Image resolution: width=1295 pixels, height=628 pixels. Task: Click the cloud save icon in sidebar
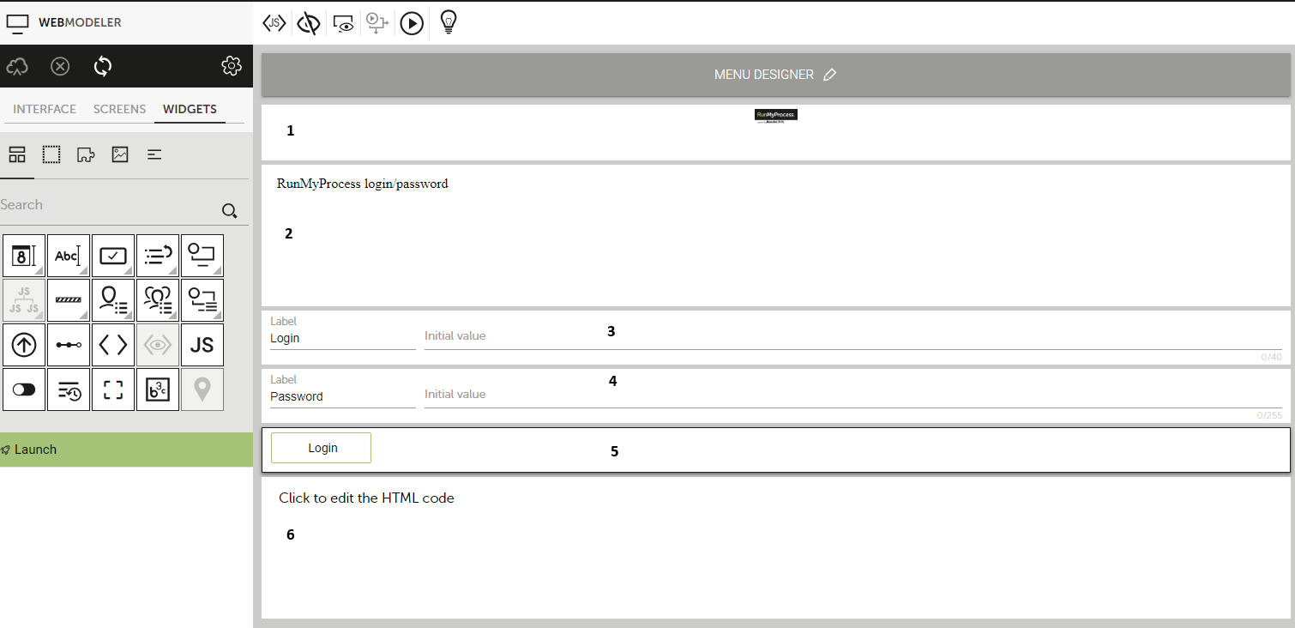click(x=16, y=66)
